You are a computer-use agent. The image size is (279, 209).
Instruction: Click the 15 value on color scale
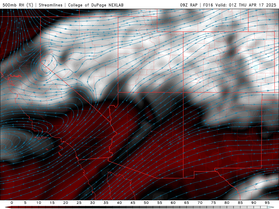(x=52, y=203)
